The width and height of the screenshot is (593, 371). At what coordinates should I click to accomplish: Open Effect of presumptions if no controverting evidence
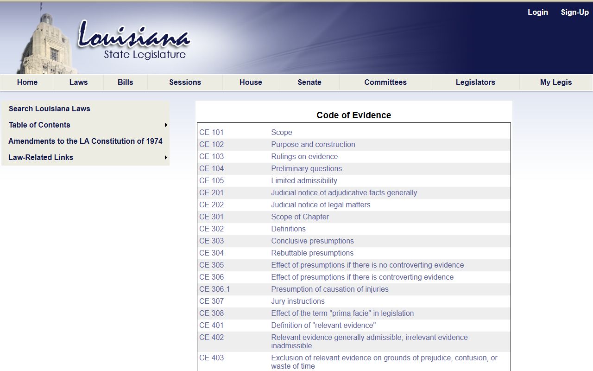click(367, 265)
